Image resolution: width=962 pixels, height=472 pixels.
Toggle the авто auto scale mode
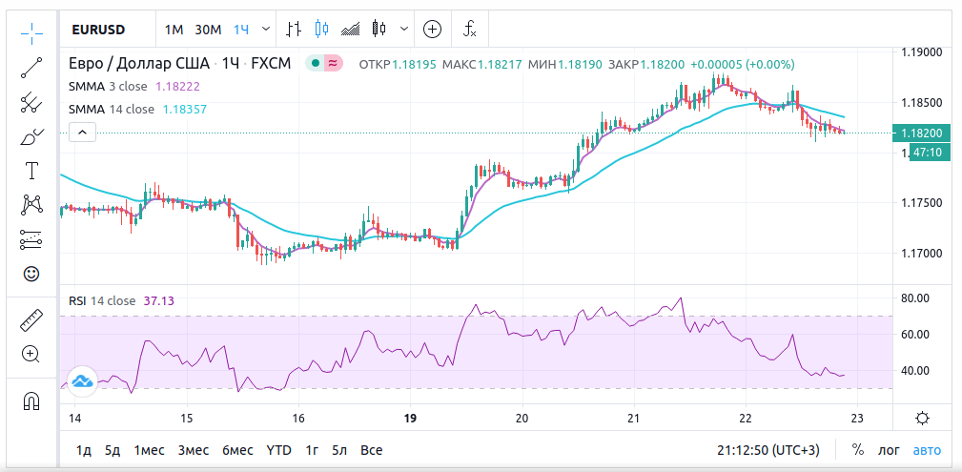(x=927, y=450)
